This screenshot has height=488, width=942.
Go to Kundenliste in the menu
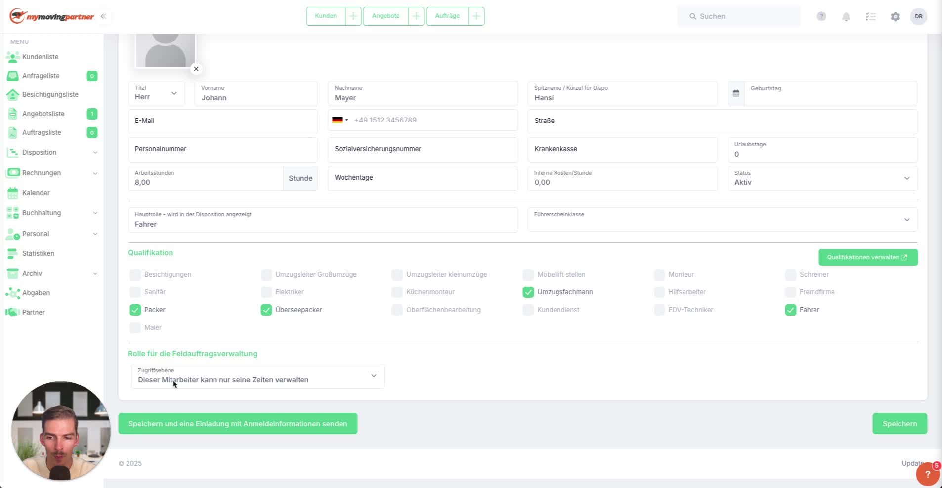pyautogui.click(x=40, y=57)
